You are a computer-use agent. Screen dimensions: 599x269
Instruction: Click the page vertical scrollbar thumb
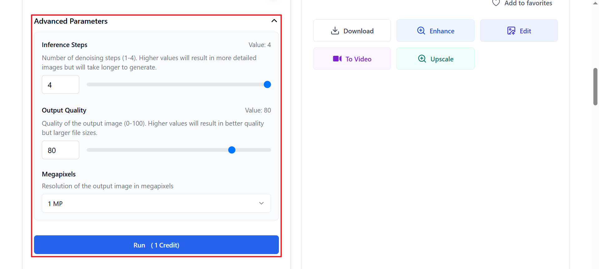(595, 87)
